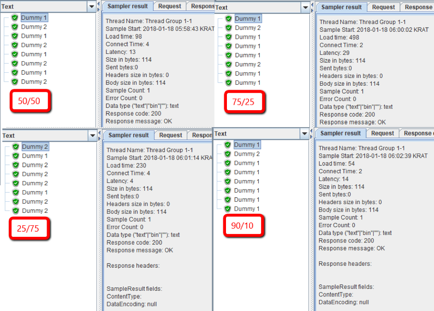Select fifth row Dummy 1 label in top-left tree
434x311 pixels.
tap(34, 54)
